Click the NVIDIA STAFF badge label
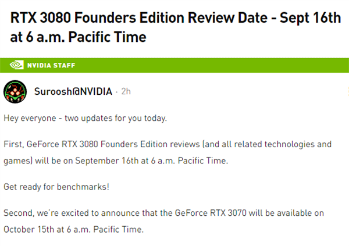 point(52,65)
